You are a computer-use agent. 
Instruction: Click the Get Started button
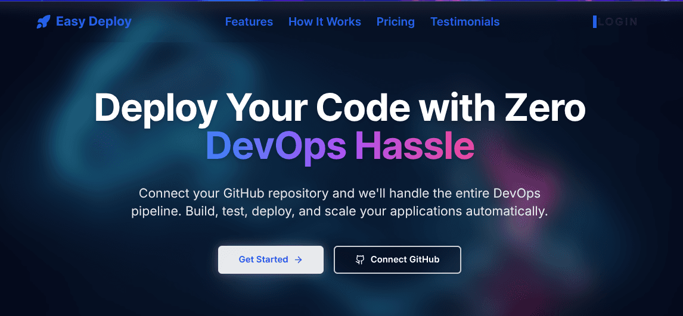tap(271, 259)
